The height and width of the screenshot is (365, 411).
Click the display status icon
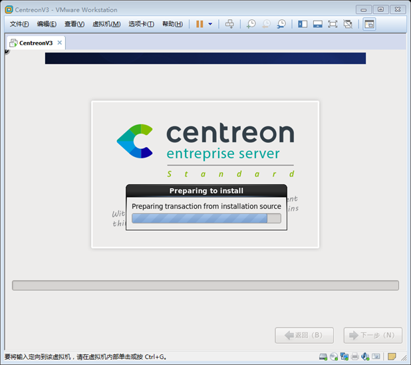[376, 356]
